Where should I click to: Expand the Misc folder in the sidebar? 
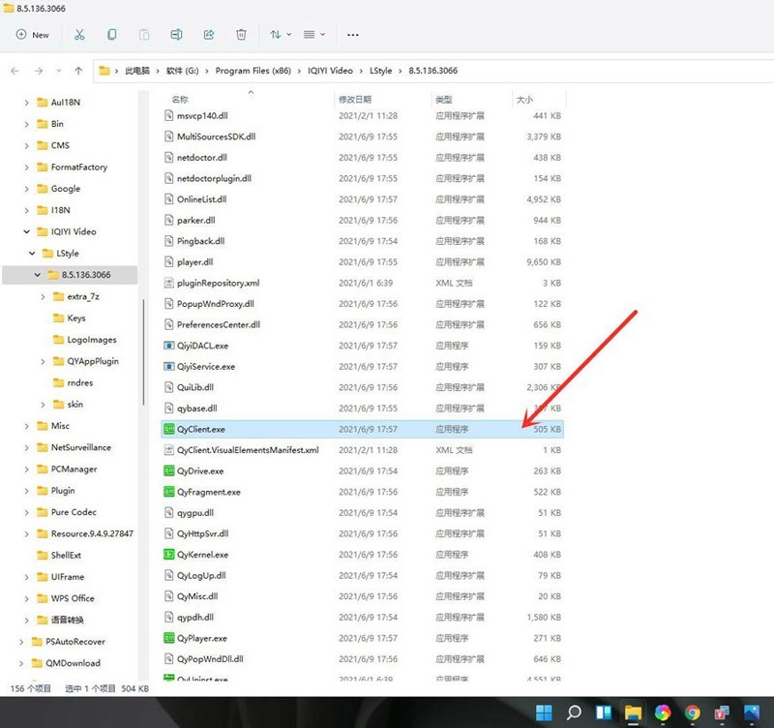(x=25, y=427)
